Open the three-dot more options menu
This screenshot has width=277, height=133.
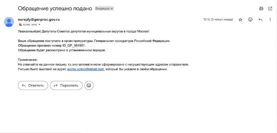pyautogui.click(x=270, y=20)
